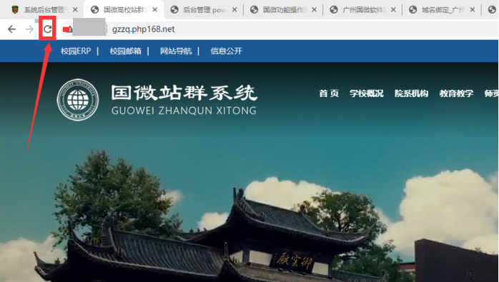Click the browser forward arrow

pyautogui.click(x=29, y=29)
